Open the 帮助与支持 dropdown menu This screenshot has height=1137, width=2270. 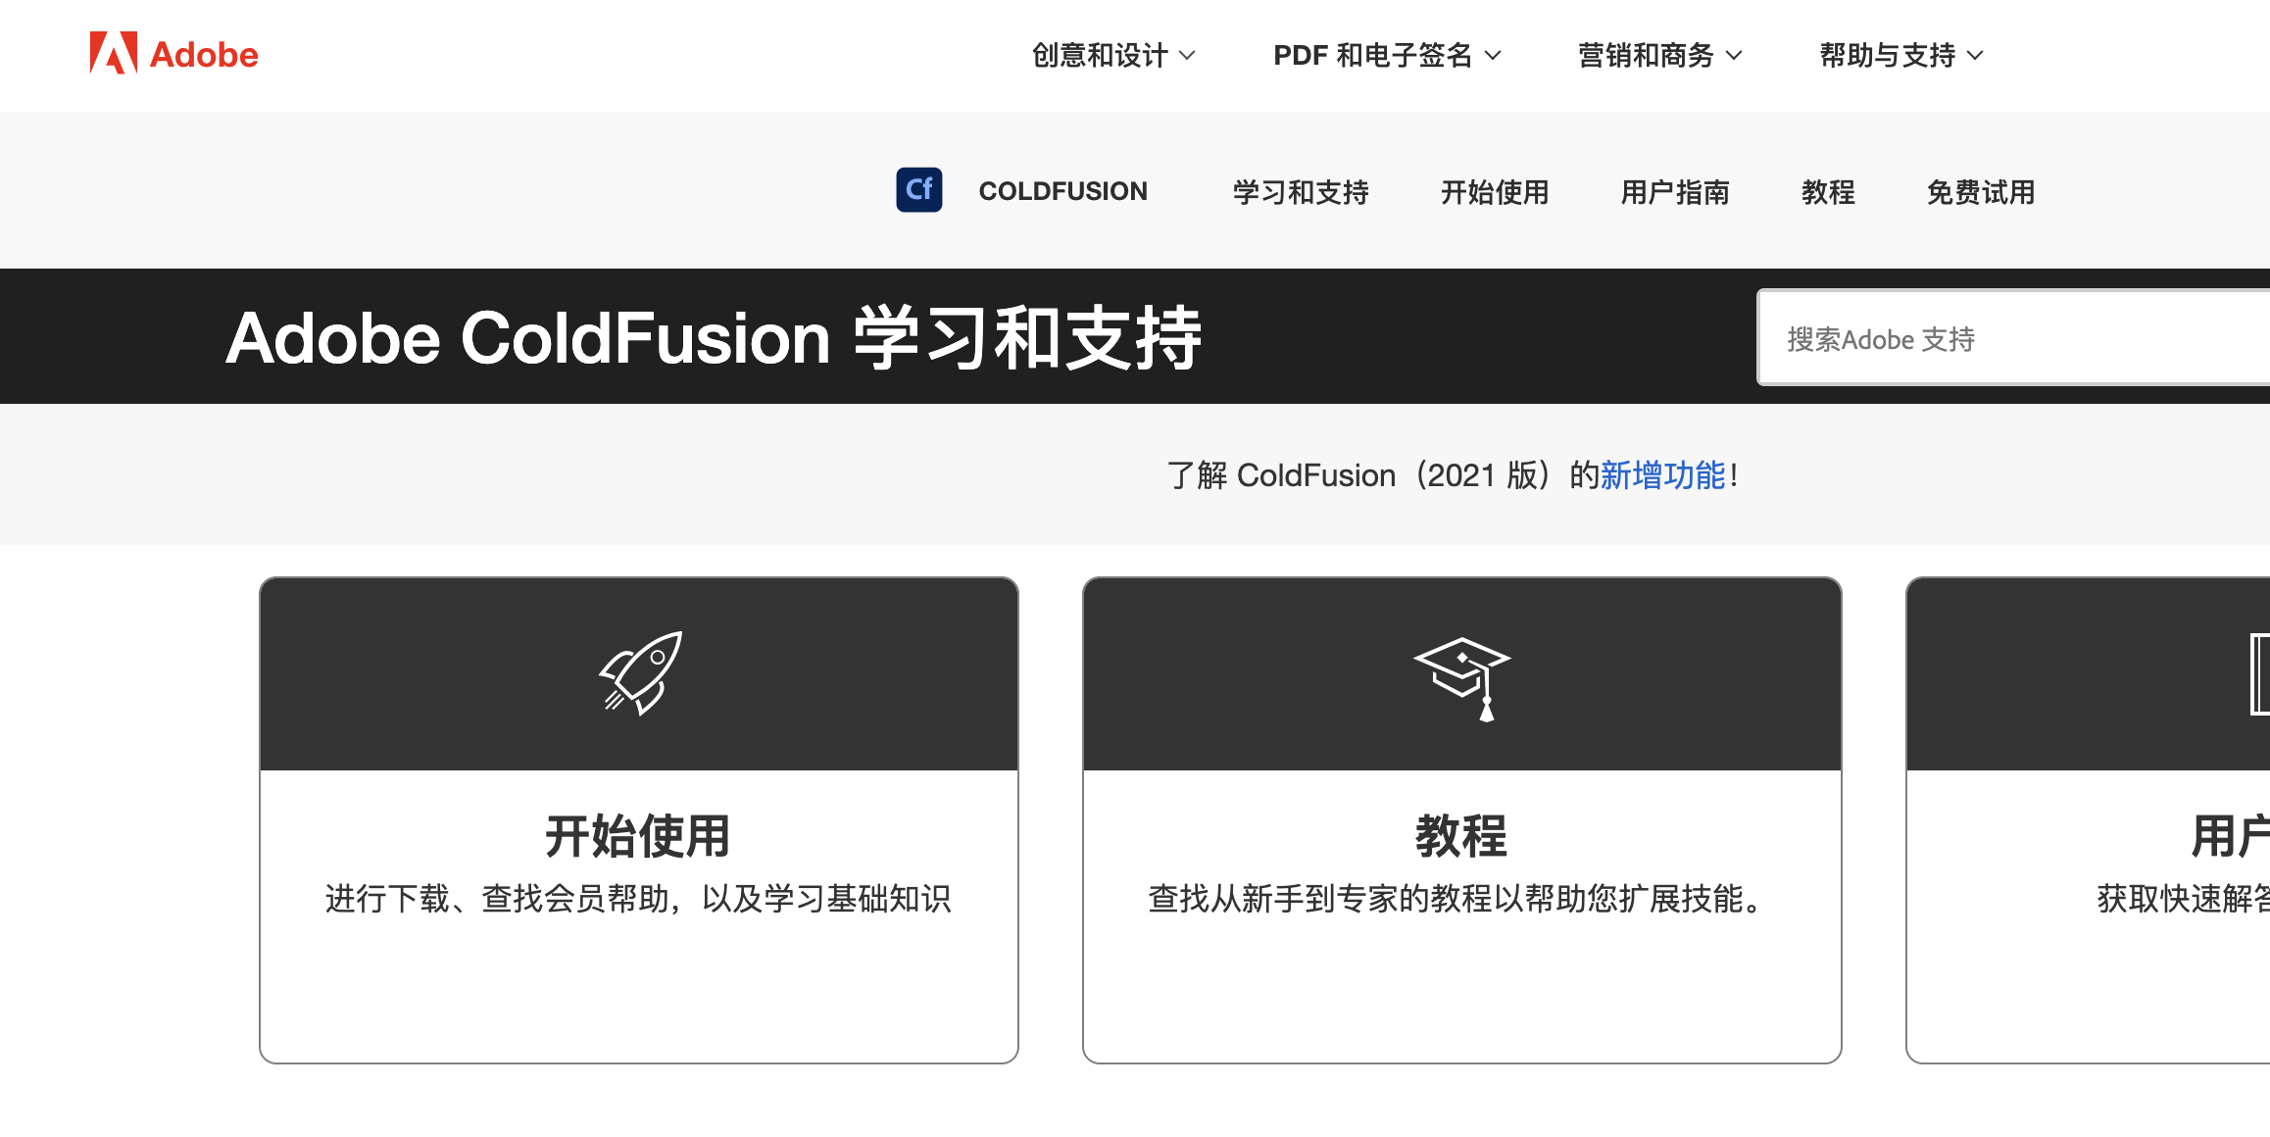click(1900, 56)
